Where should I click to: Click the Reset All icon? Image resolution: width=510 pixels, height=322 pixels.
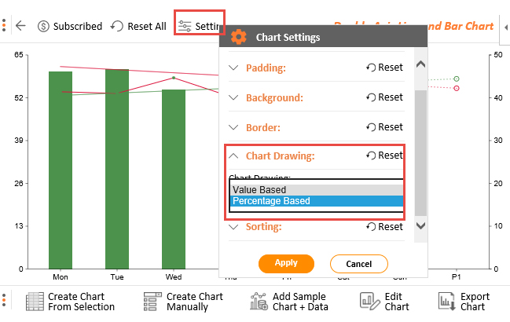(117, 26)
